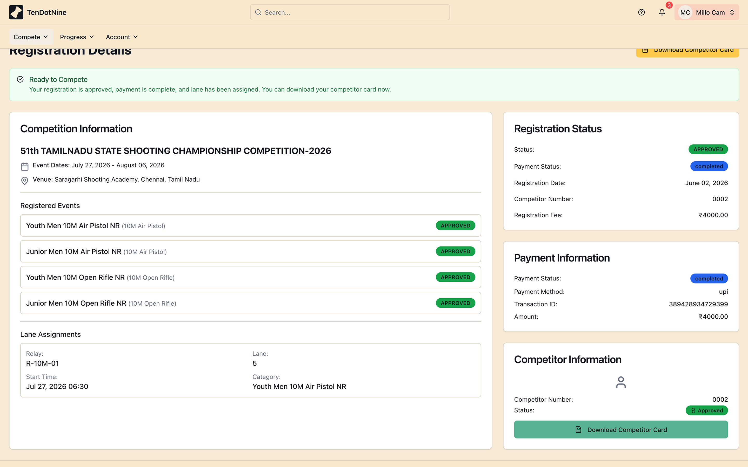Click the TenDotNine logo icon

(x=16, y=12)
